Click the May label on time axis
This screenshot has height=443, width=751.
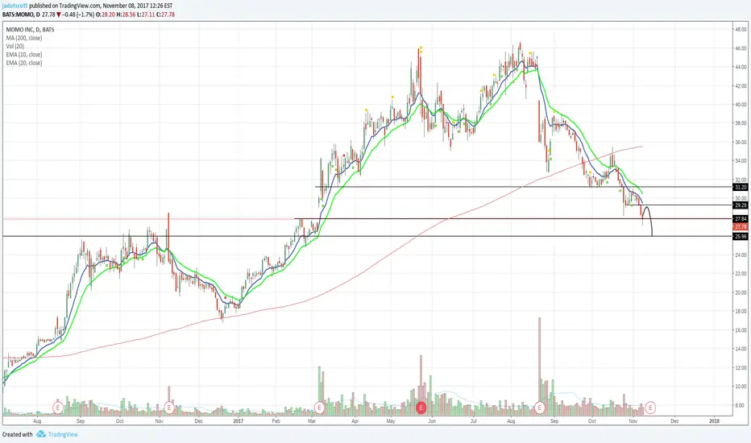pyautogui.click(x=391, y=421)
